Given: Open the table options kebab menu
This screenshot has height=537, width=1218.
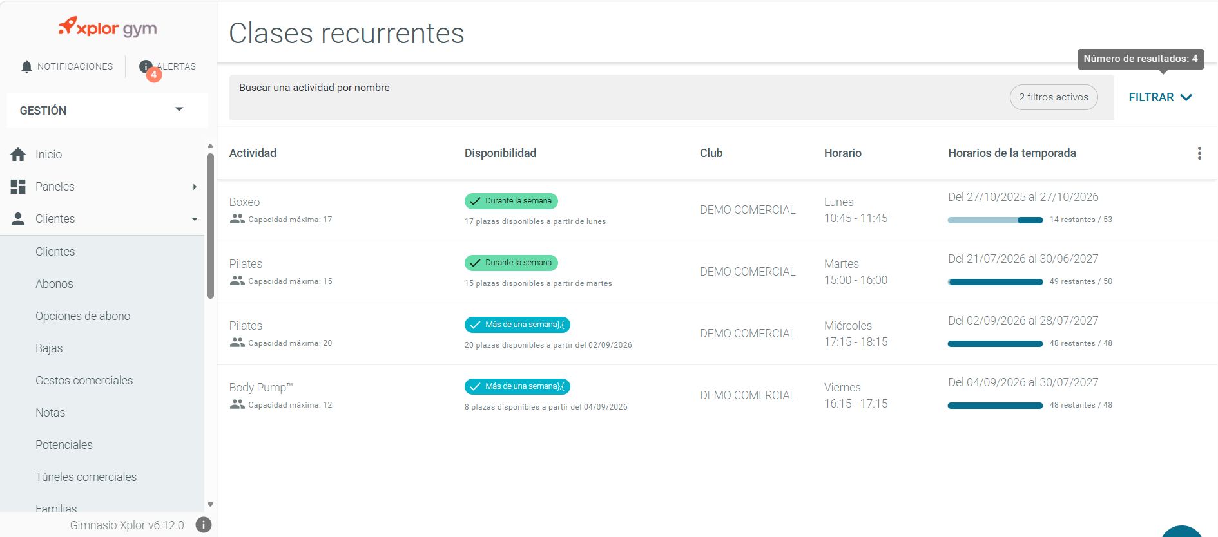Looking at the screenshot, I should 1199,153.
